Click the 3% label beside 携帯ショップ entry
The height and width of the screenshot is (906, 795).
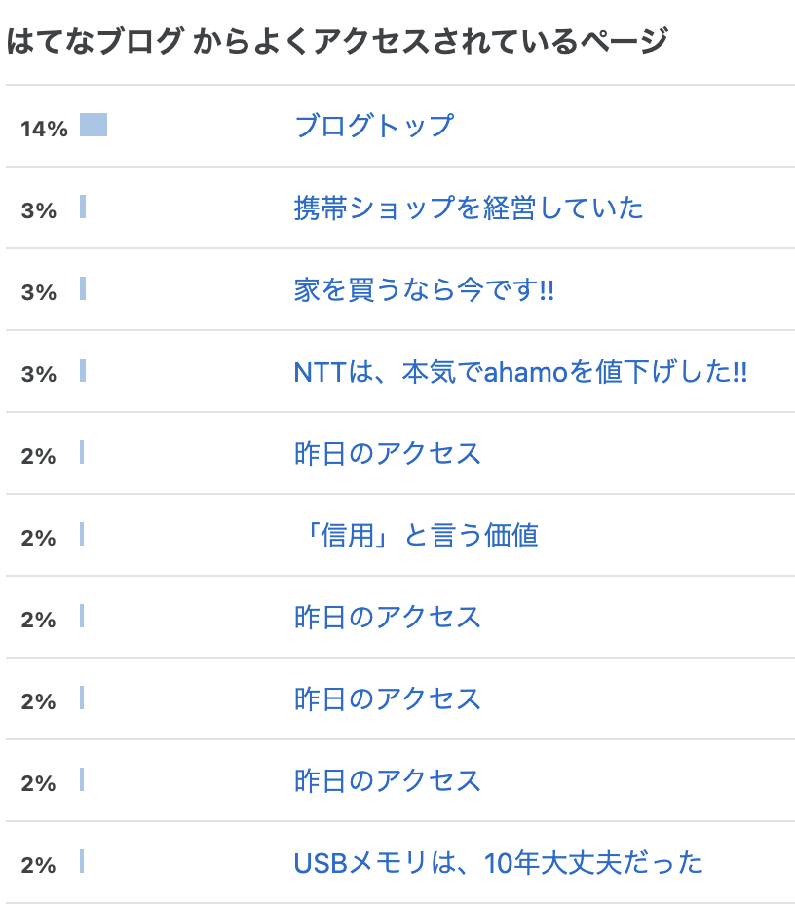tap(39, 210)
